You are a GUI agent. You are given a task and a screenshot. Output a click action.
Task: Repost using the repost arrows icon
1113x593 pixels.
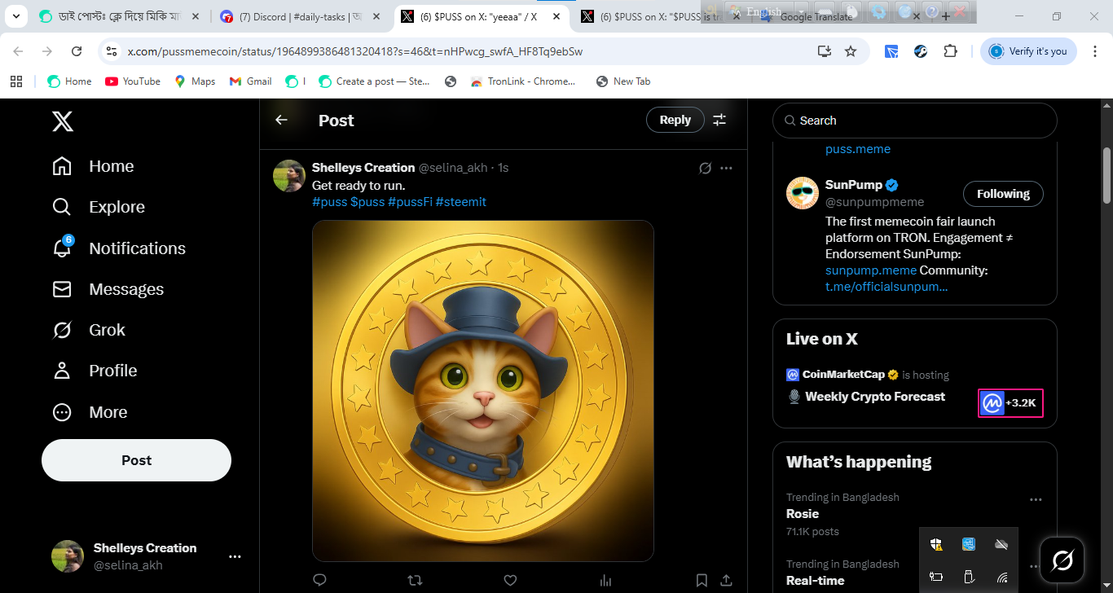pyautogui.click(x=415, y=580)
